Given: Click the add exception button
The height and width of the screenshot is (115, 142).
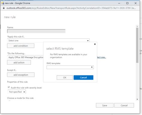Looking at the screenshot, I should [x=21, y=75].
